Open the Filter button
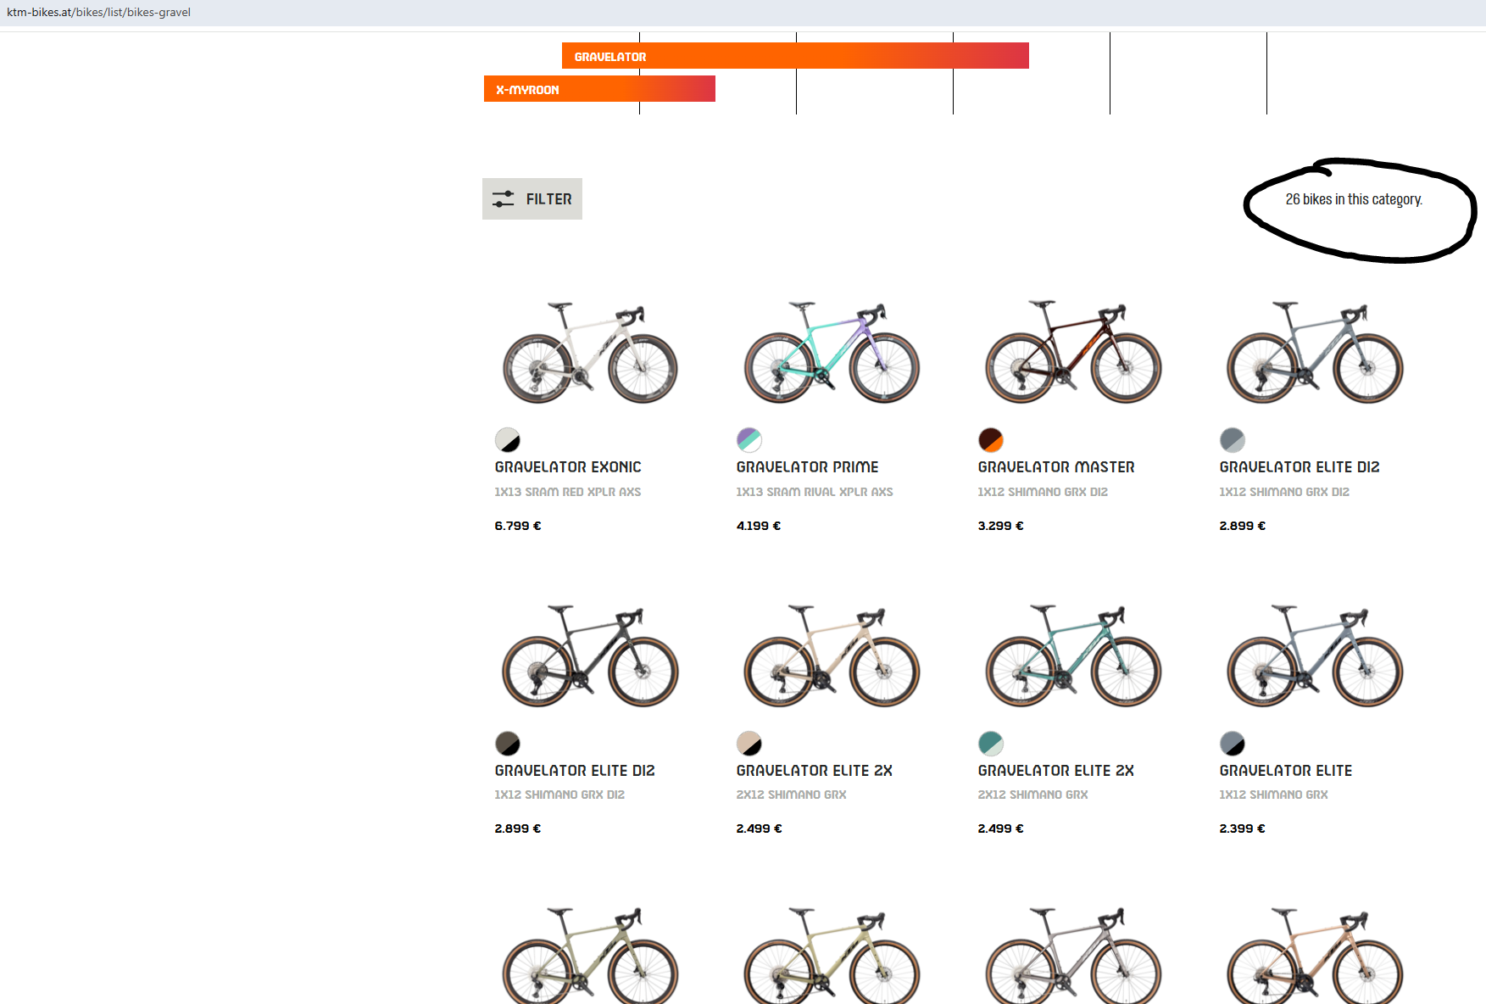 (x=532, y=199)
